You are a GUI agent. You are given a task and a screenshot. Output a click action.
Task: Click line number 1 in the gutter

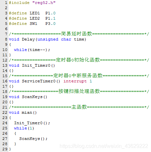click(x=6, y=3)
